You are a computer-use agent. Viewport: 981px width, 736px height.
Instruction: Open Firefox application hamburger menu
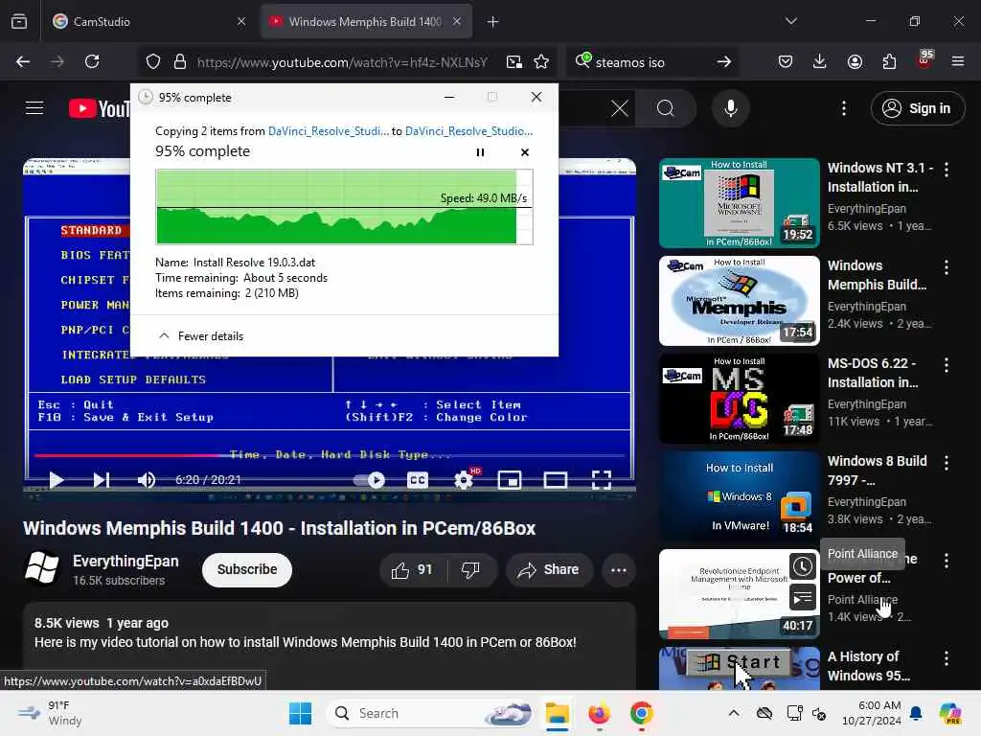pos(958,61)
